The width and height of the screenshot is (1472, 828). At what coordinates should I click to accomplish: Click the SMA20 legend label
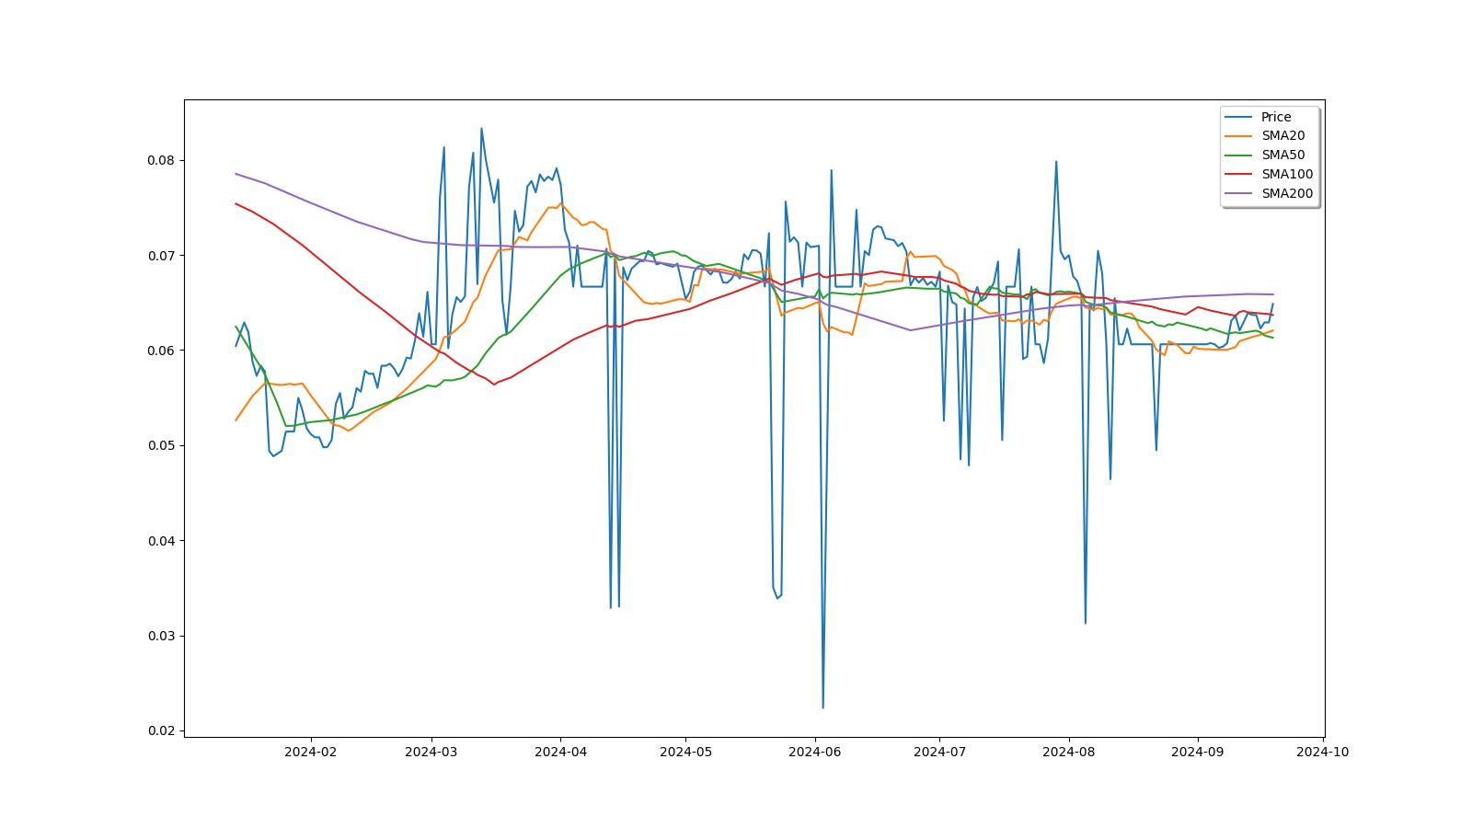click(1282, 136)
